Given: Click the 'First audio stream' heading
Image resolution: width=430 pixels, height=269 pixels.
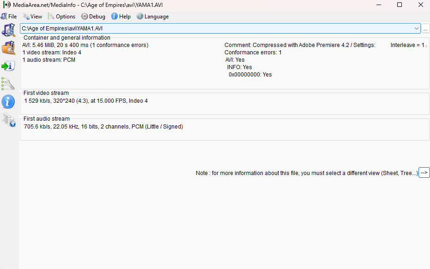Looking at the screenshot, I should click(47, 119).
